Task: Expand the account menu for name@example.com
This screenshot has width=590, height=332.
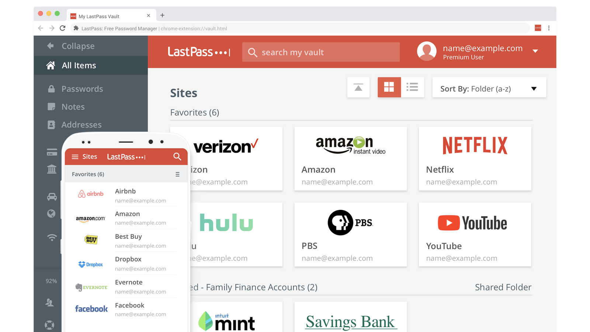Action: pyautogui.click(x=535, y=51)
